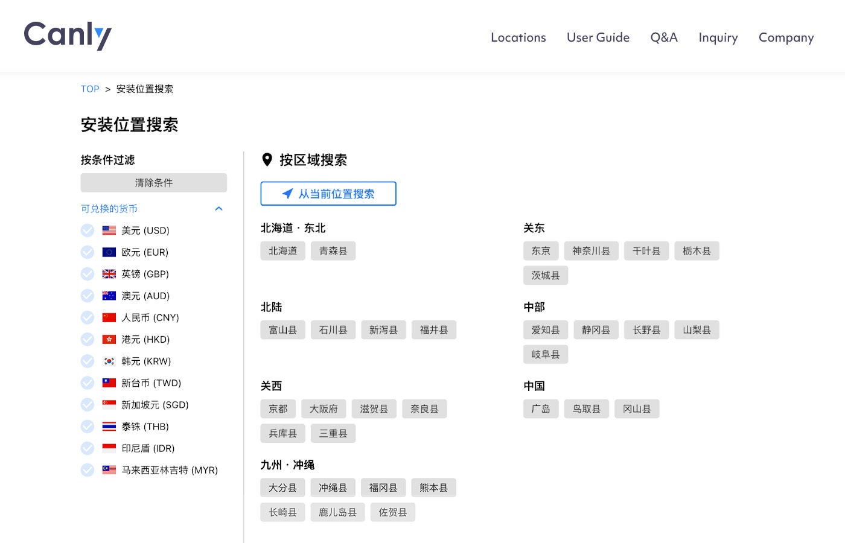The width and height of the screenshot is (845, 543).
Task: Toggle the 新台币 (TWD) checkbox
Action: point(88,383)
